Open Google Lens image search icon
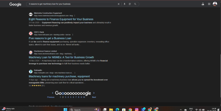Image resolution: width=221 pixels, height=111 pixels. pos(130,4)
